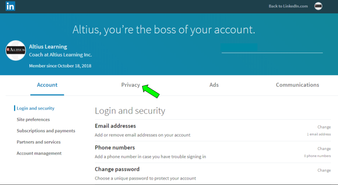Expand the Email addresses heading

tap(115, 126)
